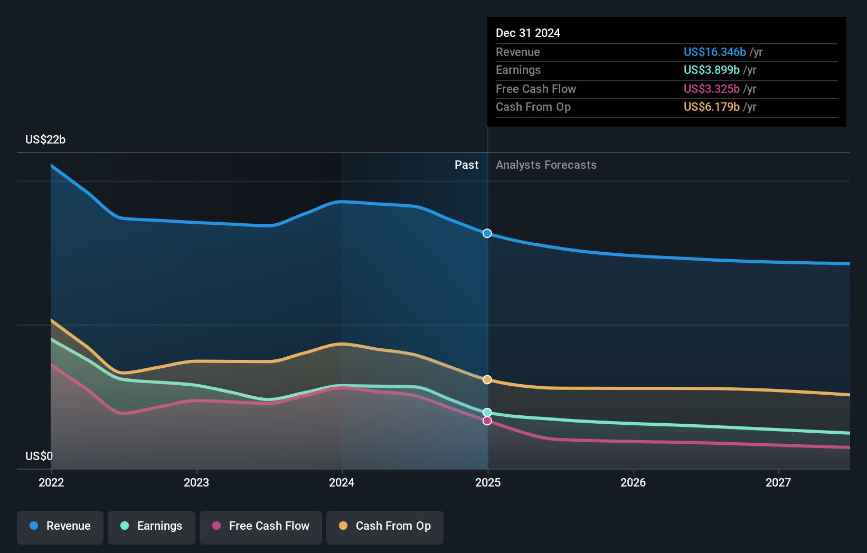Select the teal Earnings marker at 2025
Screen dimensions: 867x553
[487, 413]
